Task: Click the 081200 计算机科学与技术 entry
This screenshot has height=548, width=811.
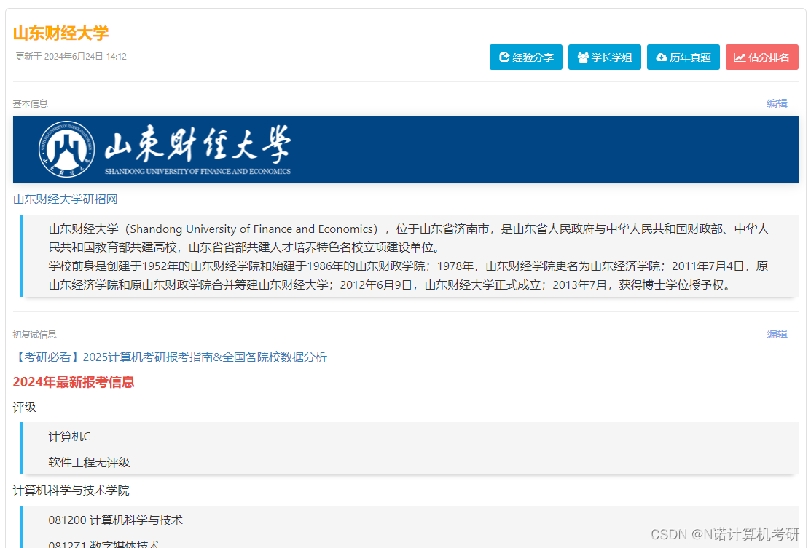Action: point(115,520)
